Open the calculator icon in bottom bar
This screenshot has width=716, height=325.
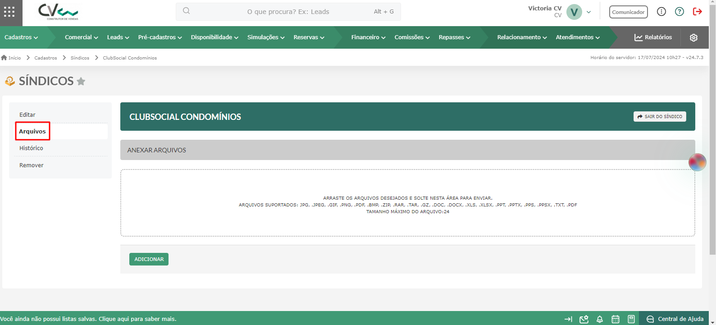[631, 319]
